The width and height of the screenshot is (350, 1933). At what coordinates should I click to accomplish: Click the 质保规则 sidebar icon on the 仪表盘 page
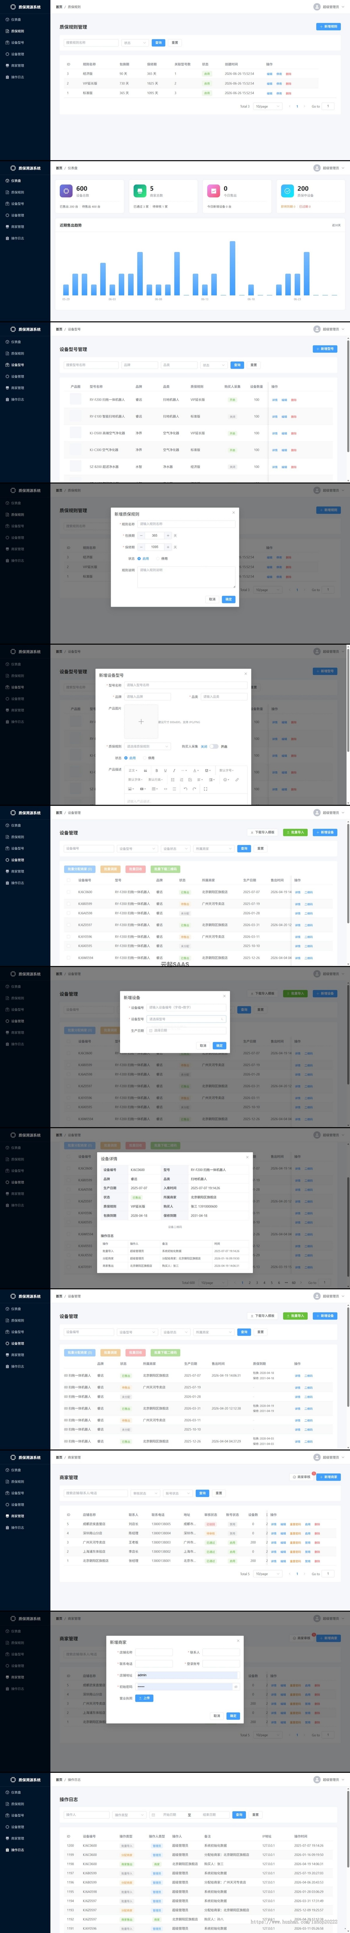click(x=8, y=192)
